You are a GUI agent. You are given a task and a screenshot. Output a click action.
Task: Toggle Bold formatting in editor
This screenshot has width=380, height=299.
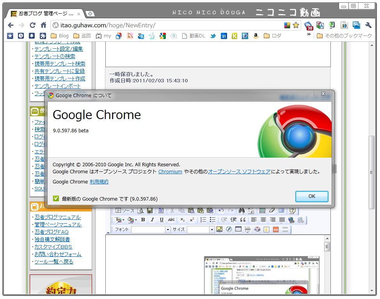coord(143,220)
